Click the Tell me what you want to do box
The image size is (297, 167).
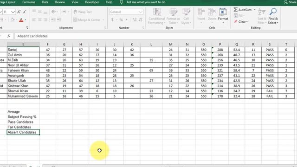(x=146, y=2)
